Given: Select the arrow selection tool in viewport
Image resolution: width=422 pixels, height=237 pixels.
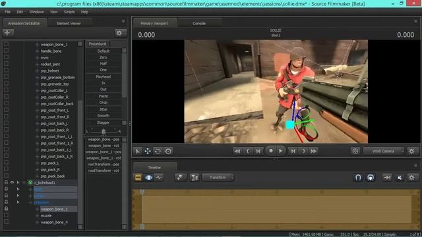Looking at the screenshot, I should (x=138, y=151).
